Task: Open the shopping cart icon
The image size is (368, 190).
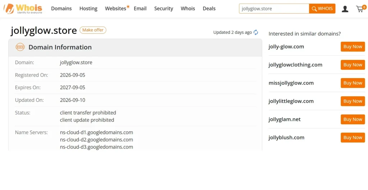Action: point(360,9)
